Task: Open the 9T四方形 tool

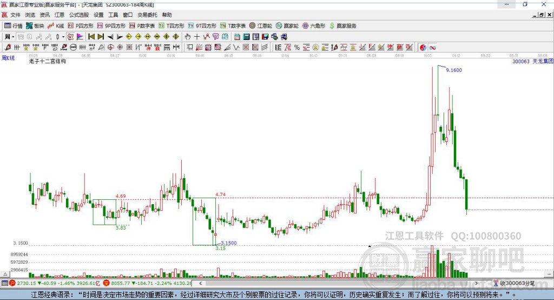Action: (x=202, y=26)
